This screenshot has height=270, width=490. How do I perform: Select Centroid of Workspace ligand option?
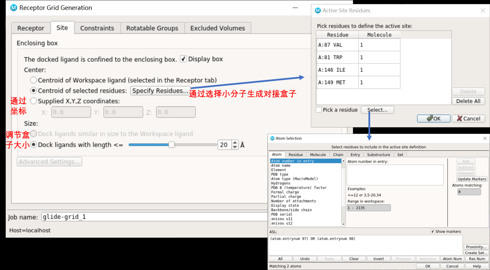click(x=33, y=80)
